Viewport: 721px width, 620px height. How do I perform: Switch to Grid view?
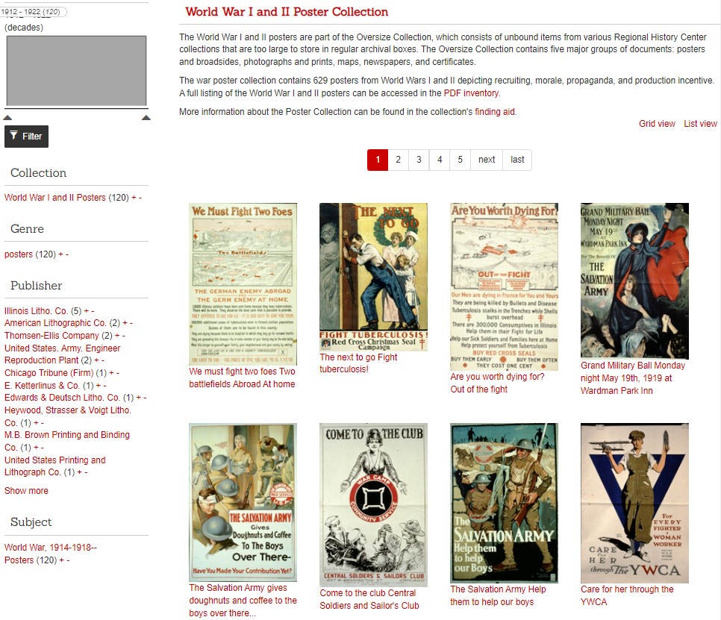[657, 124]
